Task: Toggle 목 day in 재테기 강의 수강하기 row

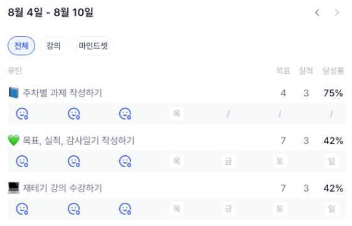Action: pos(177,208)
